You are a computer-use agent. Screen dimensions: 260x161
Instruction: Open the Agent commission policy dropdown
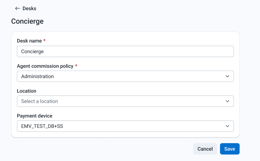(125, 76)
